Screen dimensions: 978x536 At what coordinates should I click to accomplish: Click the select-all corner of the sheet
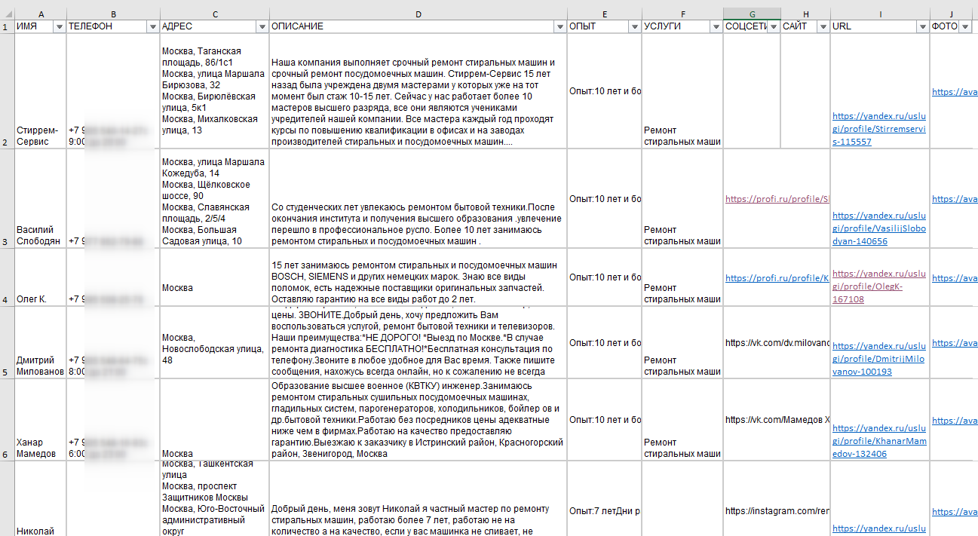(x=7, y=14)
